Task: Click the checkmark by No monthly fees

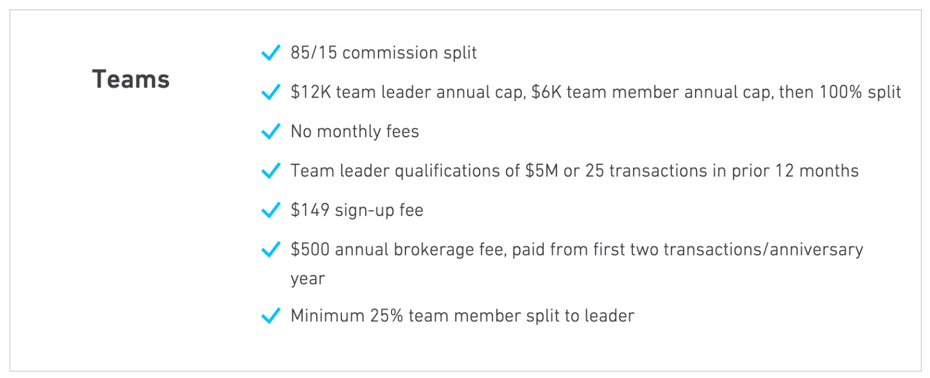Action: 271,132
